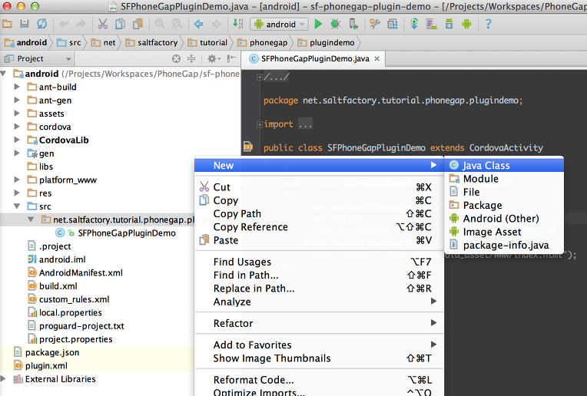Click the Save All floppy icon
The height and width of the screenshot is (396, 587).
click(x=25, y=25)
